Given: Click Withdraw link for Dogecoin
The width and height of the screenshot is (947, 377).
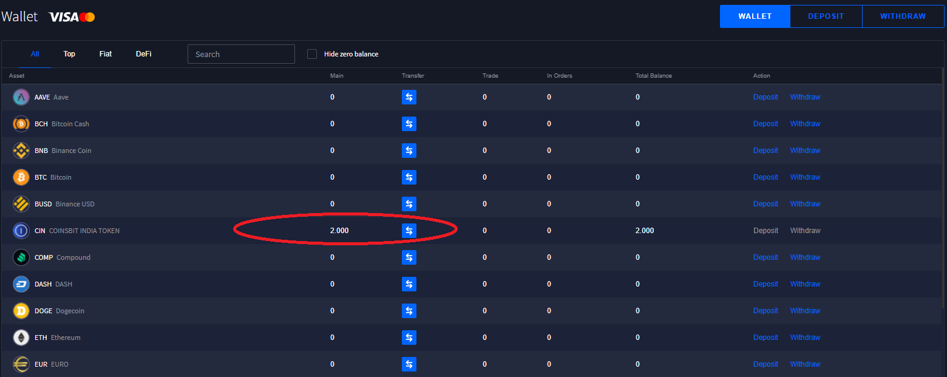Looking at the screenshot, I should (x=805, y=311).
